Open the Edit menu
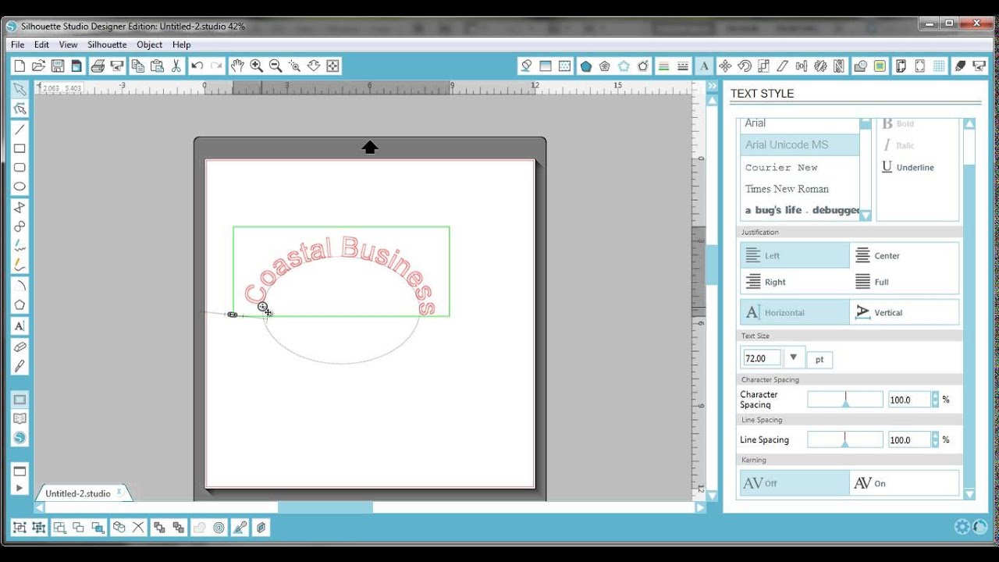Viewport: 999px width, 562px height. coord(41,44)
